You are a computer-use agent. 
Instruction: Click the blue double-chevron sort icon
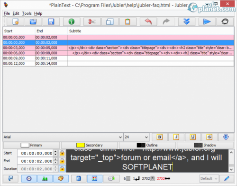point(187,21)
